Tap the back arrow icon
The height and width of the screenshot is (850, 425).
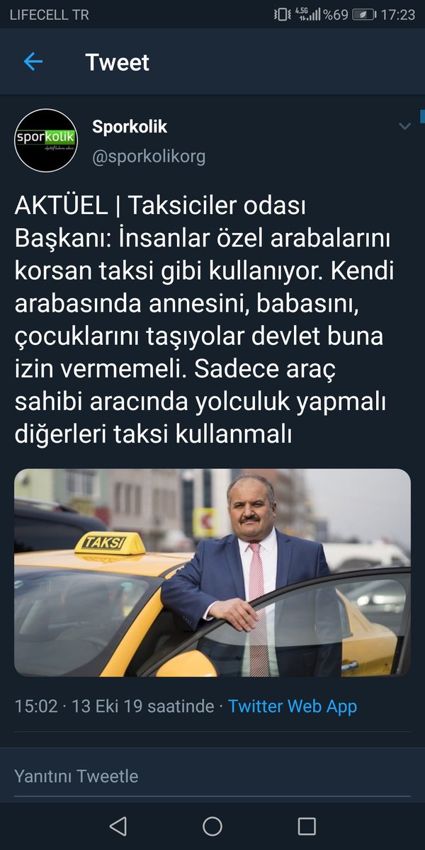pos(33,62)
